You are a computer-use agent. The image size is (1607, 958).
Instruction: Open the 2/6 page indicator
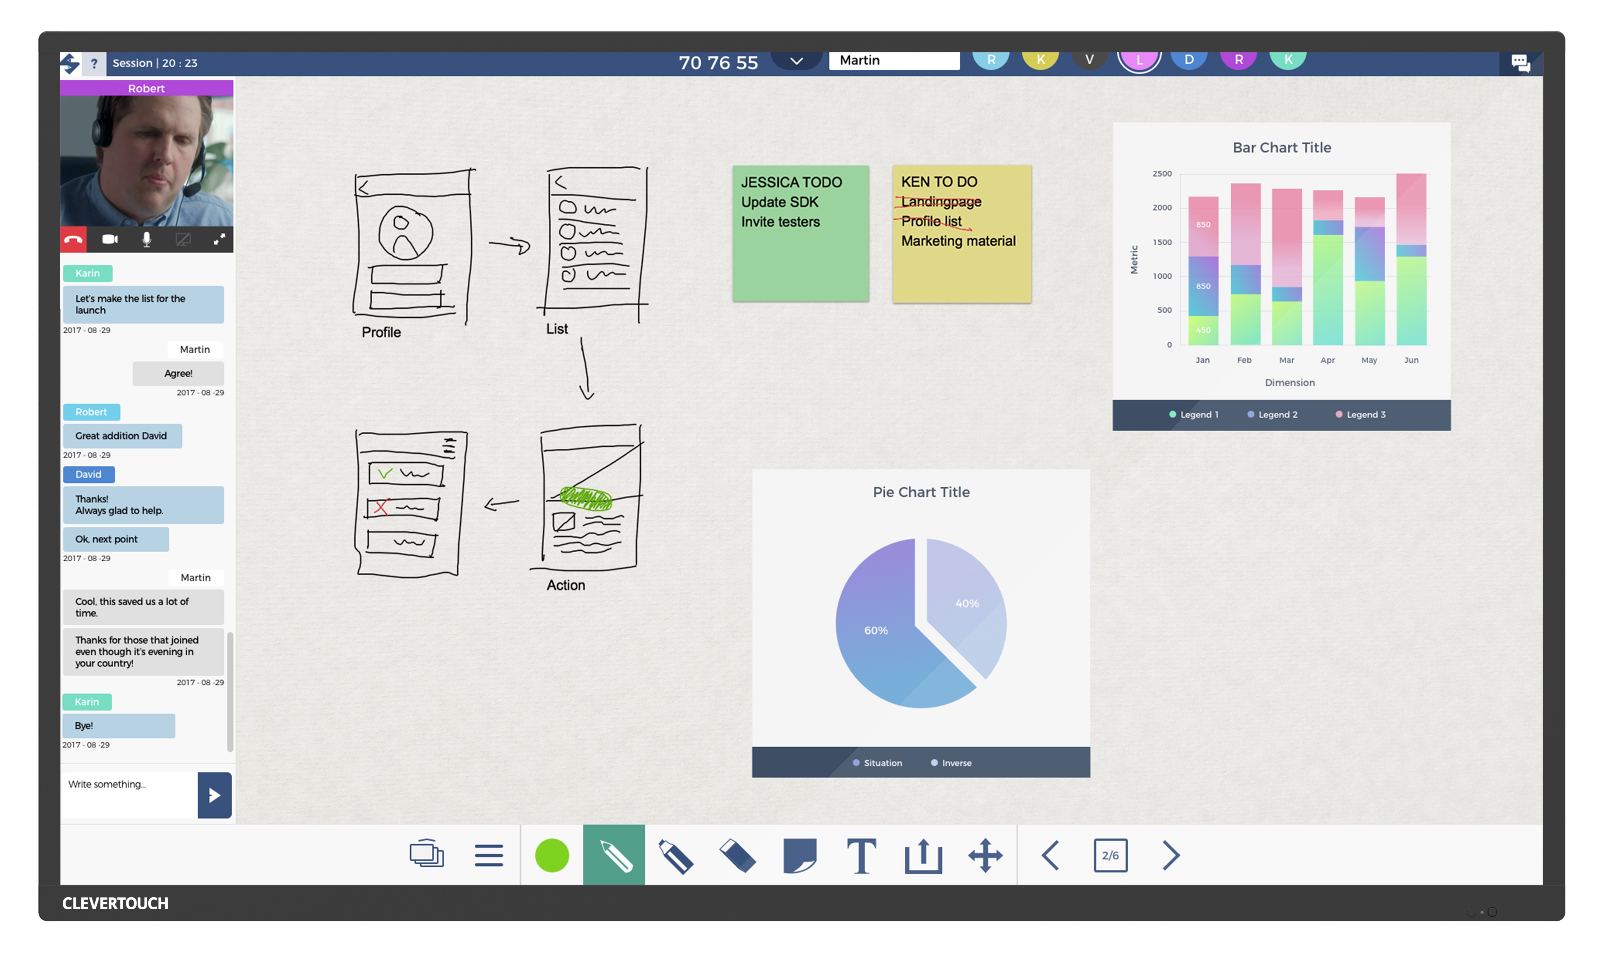[1111, 855]
